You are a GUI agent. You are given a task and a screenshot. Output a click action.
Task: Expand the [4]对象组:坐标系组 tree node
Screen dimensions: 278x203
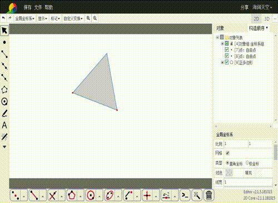222,44
